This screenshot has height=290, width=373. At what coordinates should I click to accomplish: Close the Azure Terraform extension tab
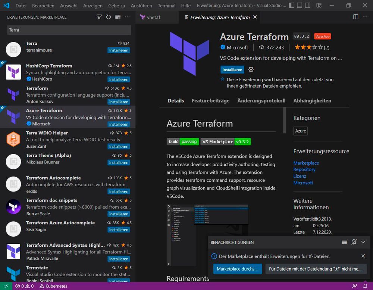tap(255, 17)
